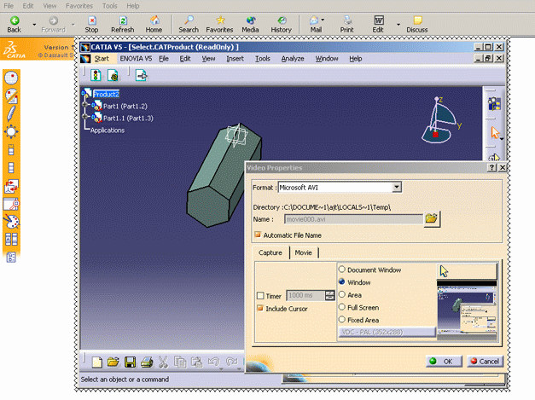This screenshot has width=535, height=400.
Task: Switch to the Movie tab
Action: 303,252
